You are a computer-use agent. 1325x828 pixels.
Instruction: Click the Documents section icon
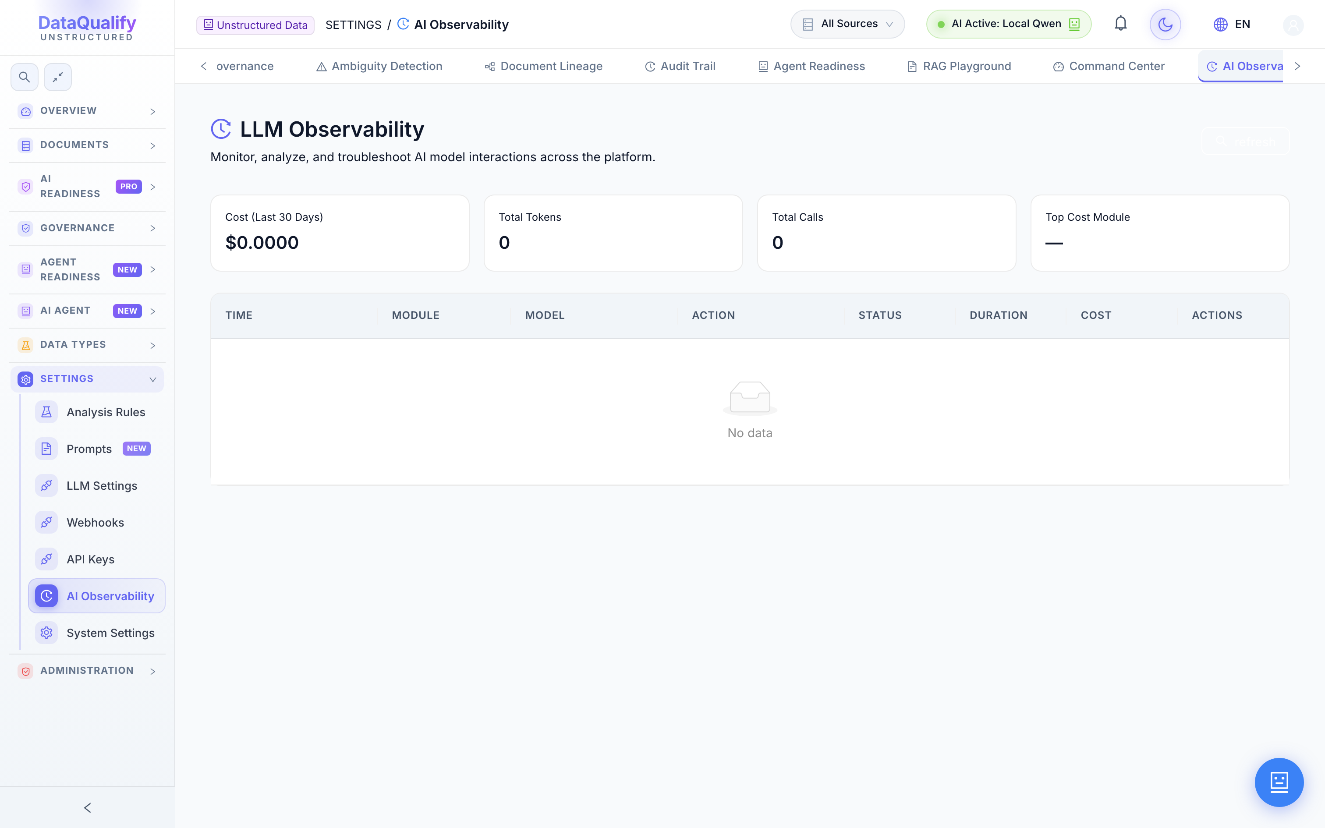click(x=26, y=145)
